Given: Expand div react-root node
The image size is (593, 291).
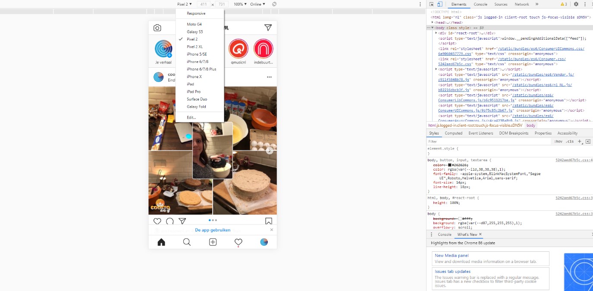Looking at the screenshot, I should point(436,33).
